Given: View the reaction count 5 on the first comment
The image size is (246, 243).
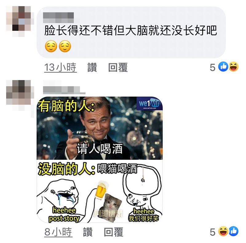Looking at the screenshot, I should (x=212, y=67).
